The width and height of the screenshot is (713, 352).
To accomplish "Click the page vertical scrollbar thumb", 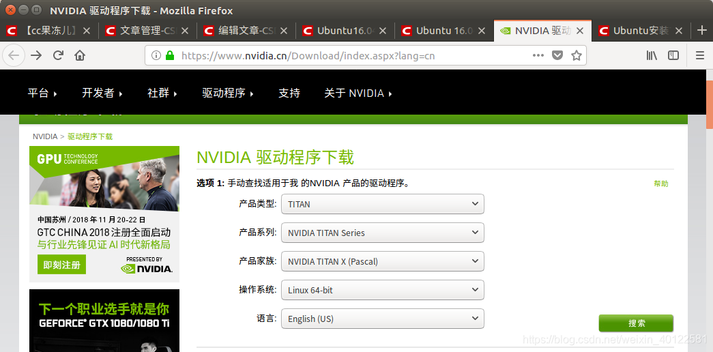I will 710,104.
